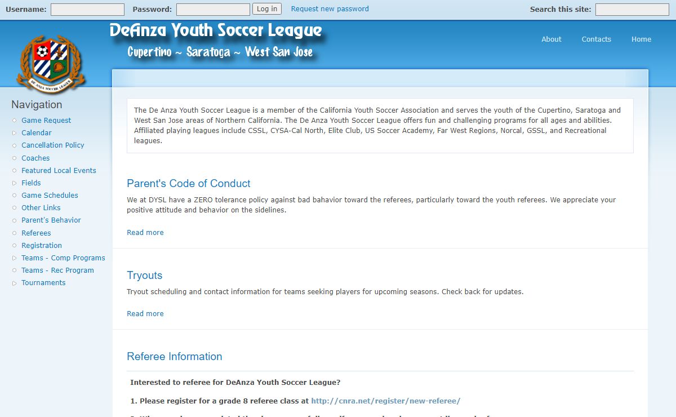Go to the Home menu item

coord(641,39)
